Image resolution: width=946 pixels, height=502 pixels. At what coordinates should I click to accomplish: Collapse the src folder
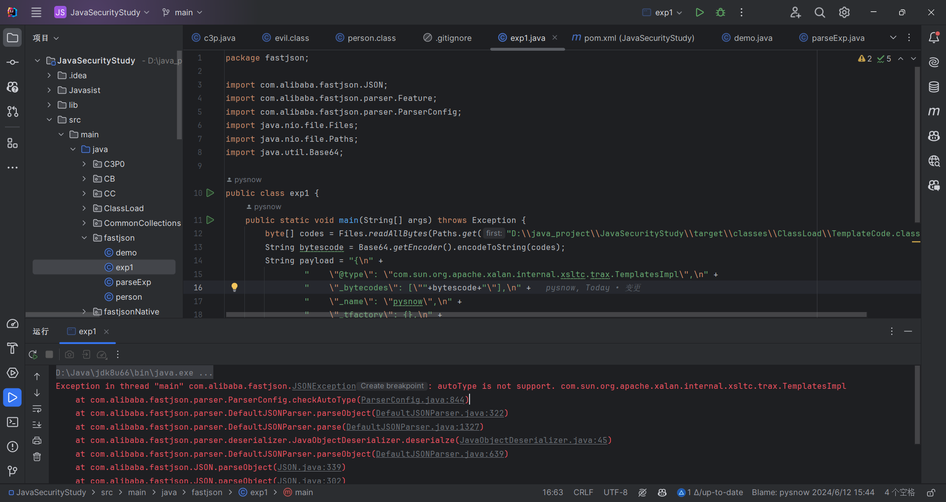49,120
